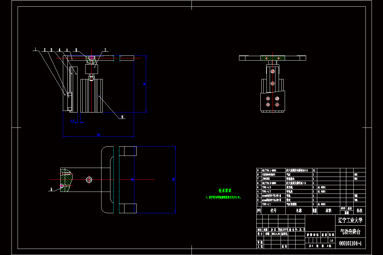Click the title text 气动升降台
The image size is (383, 255).
(x=351, y=232)
